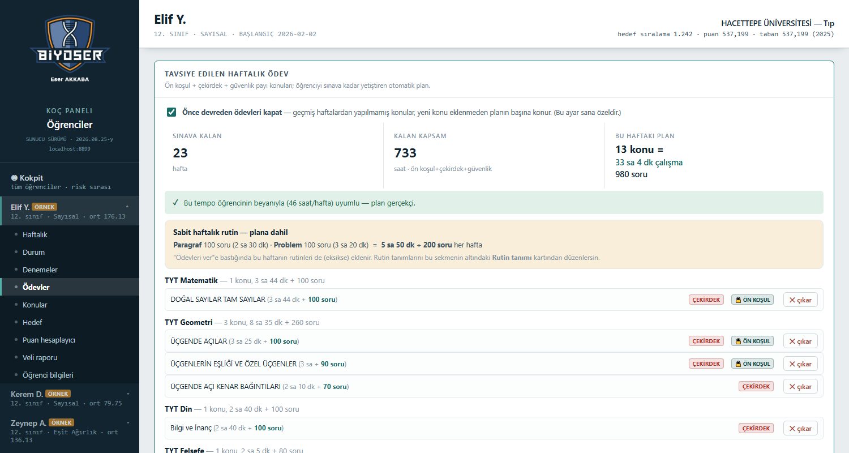The height and width of the screenshot is (453, 849).
Task: Click the ÇEKİRDEK badge on Bilgi ve İnanç
Action: (756, 428)
